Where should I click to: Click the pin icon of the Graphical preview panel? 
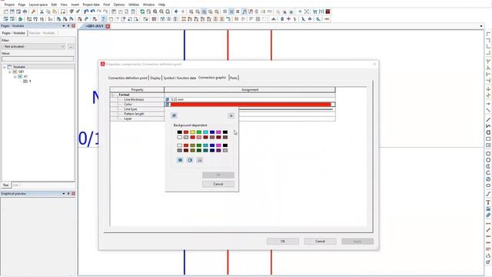coord(68,194)
